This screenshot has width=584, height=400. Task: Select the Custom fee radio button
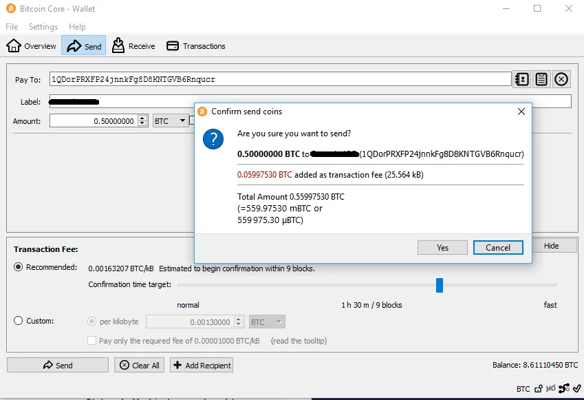[18, 321]
